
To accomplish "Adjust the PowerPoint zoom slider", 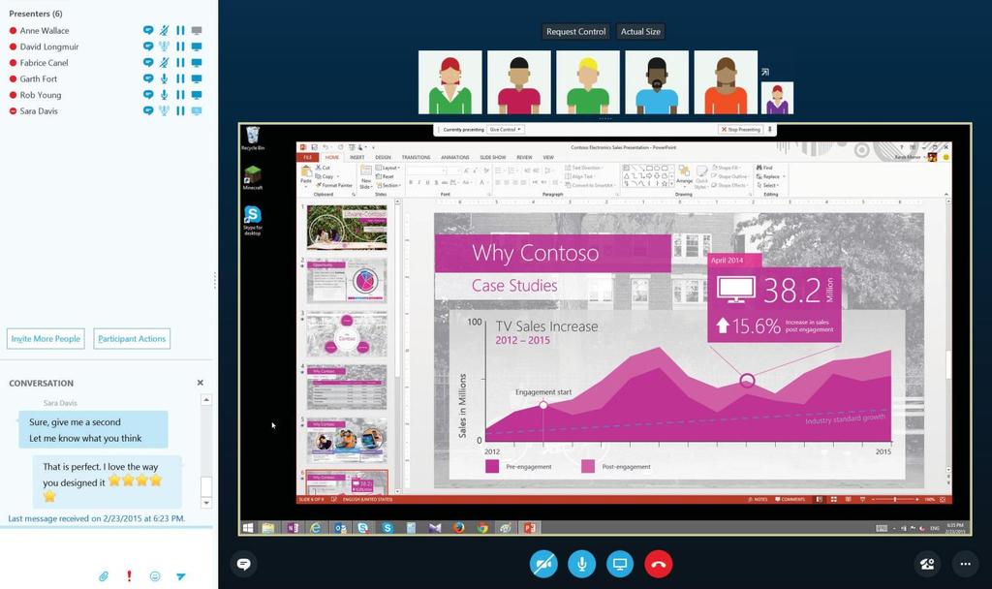I will [x=894, y=500].
